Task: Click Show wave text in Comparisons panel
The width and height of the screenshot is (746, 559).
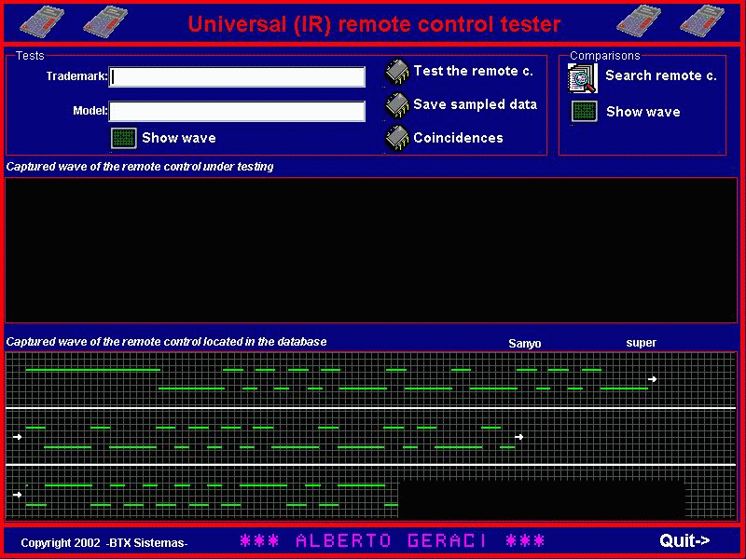Action: pyautogui.click(x=643, y=112)
